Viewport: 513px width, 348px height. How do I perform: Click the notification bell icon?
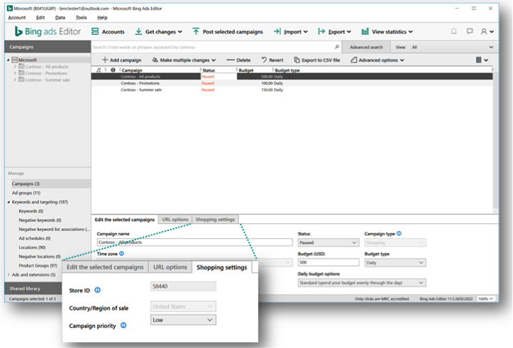click(x=454, y=31)
